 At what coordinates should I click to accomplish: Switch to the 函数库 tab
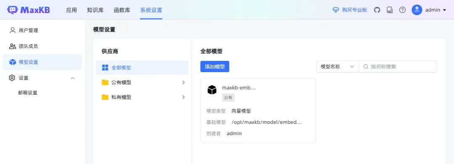[122, 10]
